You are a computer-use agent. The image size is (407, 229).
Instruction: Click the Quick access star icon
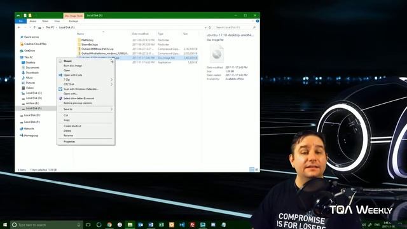(22, 37)
